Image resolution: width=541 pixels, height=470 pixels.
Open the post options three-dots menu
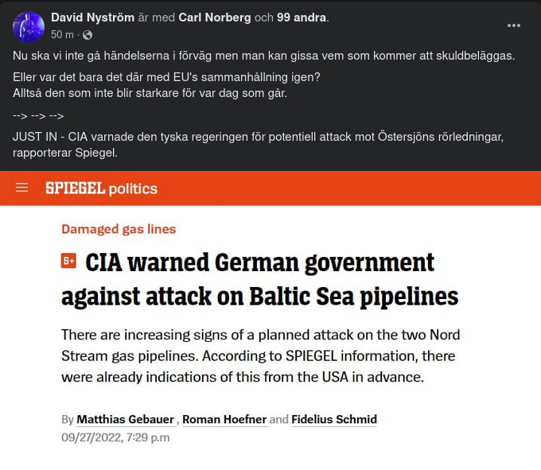(514, 25)
